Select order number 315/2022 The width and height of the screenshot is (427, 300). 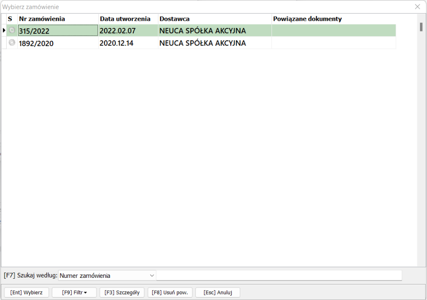(x=58, y=31)
